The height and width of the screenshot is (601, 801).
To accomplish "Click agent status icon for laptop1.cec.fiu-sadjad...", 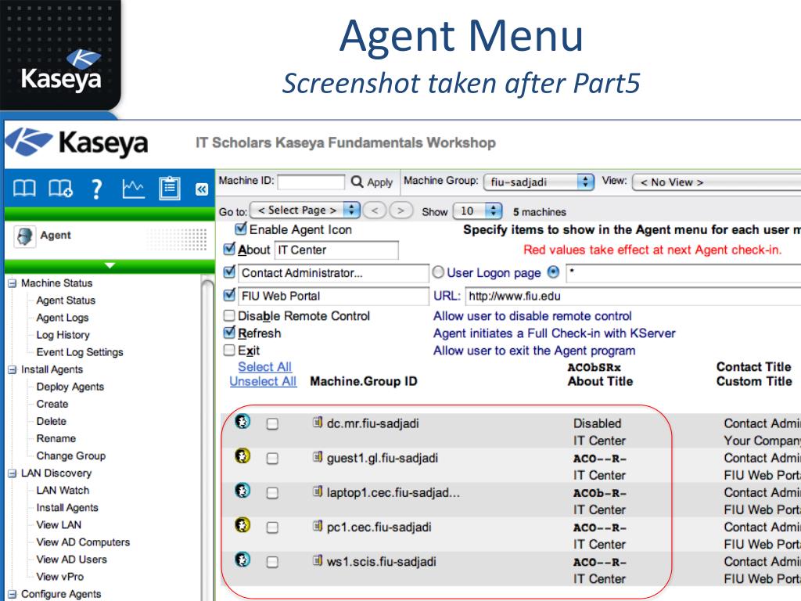I will point(242,490).
